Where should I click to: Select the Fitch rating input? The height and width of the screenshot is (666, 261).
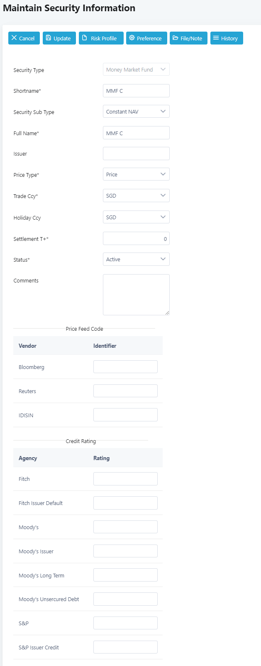tap(125, 479)
